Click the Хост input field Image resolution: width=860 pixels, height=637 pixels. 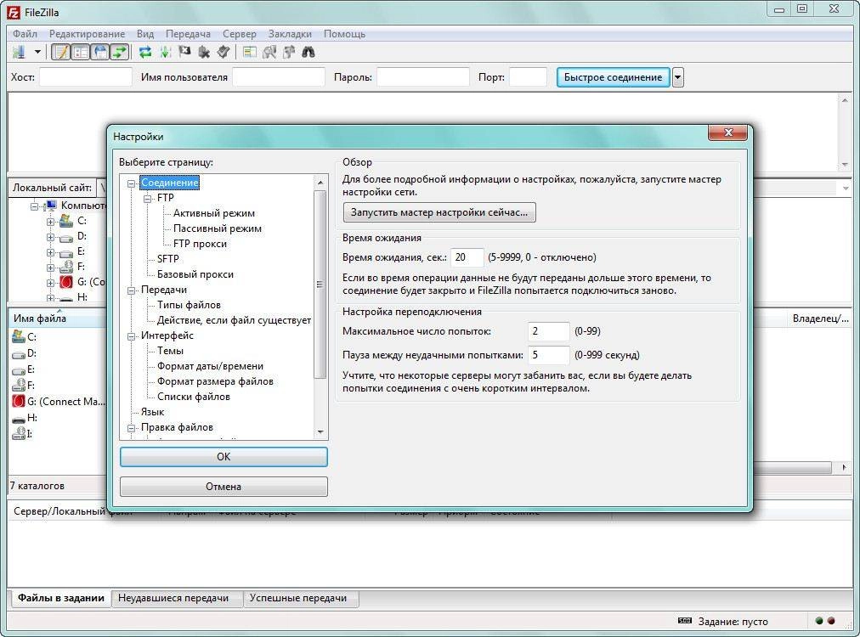click(86, 77)
